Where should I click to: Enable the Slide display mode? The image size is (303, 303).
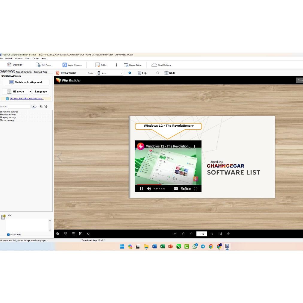point(158,73)
